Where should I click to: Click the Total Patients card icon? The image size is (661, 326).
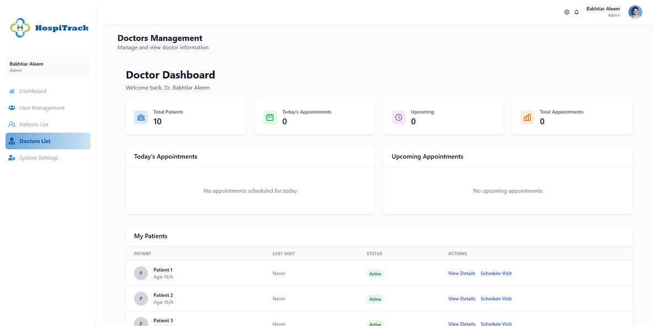(x=141, y=117)
